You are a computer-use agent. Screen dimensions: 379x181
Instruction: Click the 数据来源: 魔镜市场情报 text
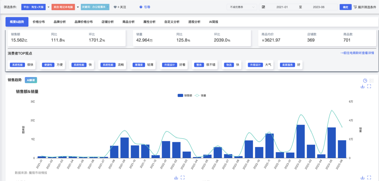point(31,173)
